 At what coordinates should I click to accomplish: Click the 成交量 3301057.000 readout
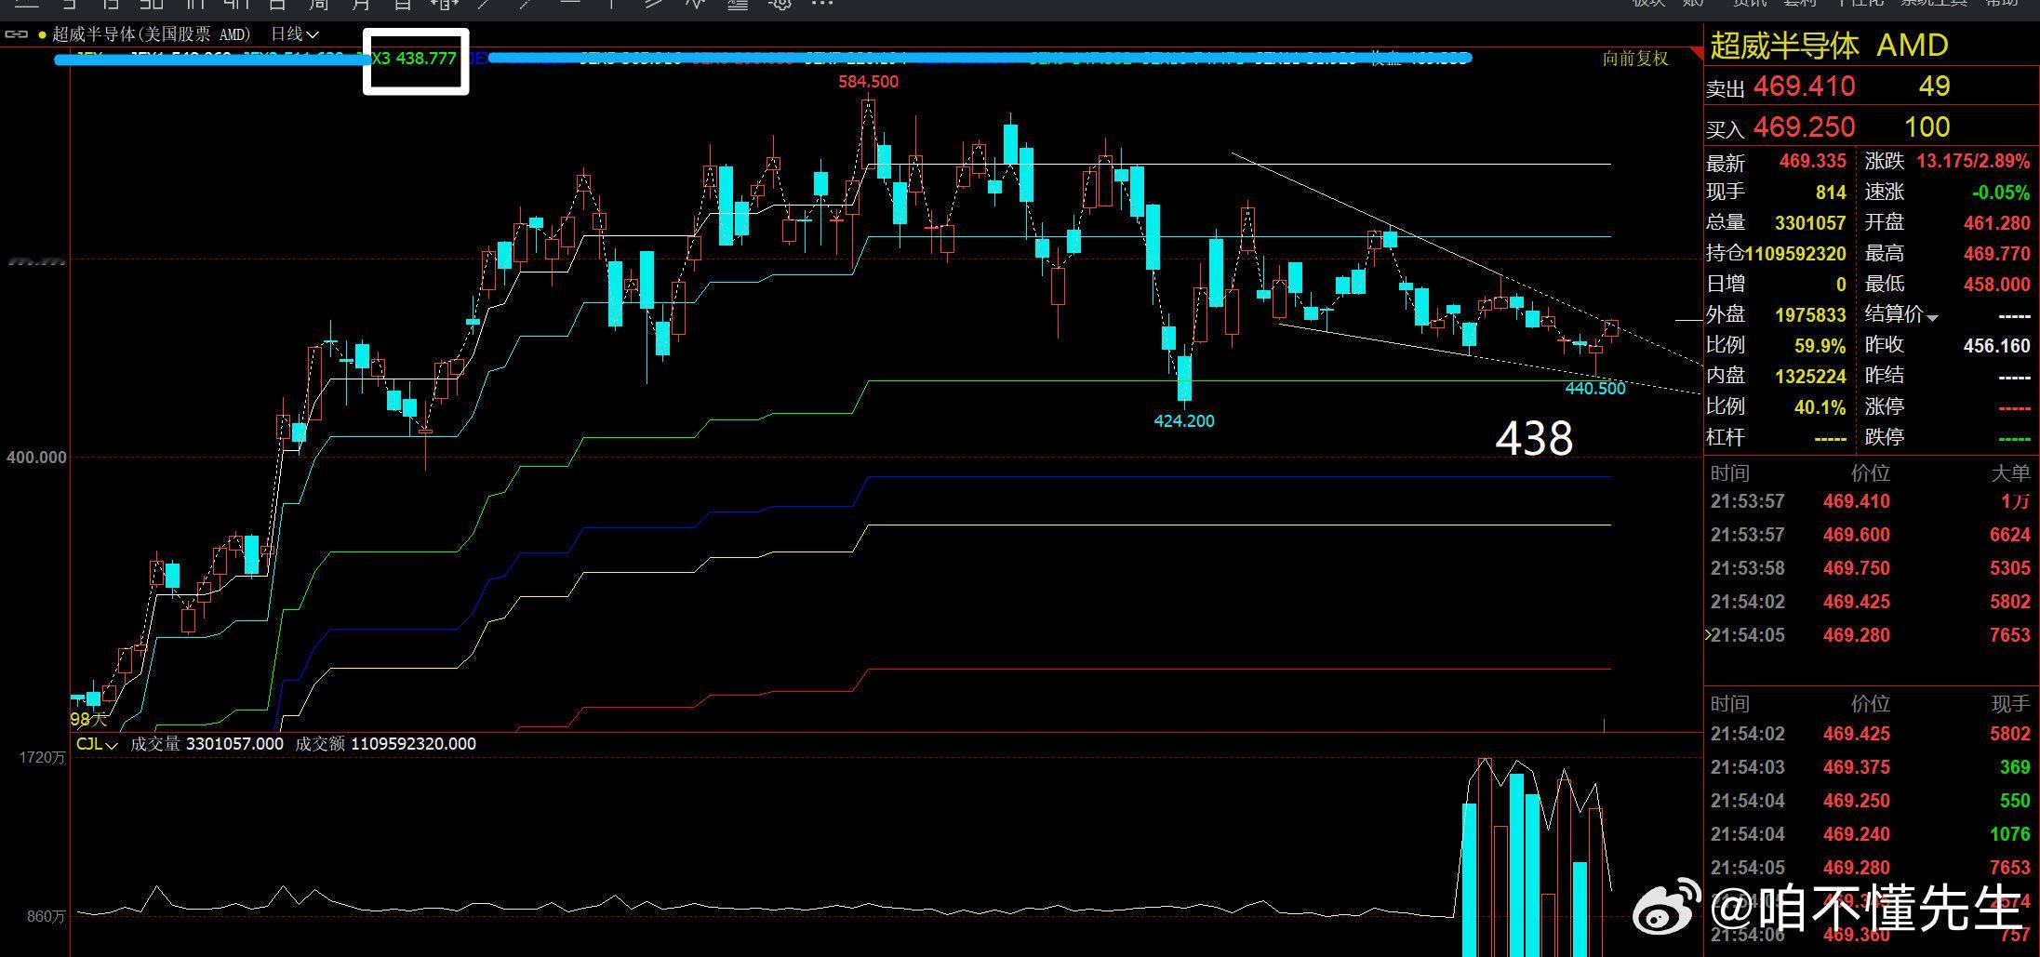pyautogui.click(x=207, y=744)
